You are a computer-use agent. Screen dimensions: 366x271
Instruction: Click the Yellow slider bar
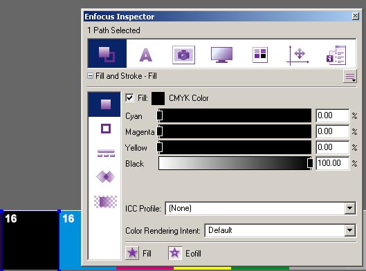[235, 147]
